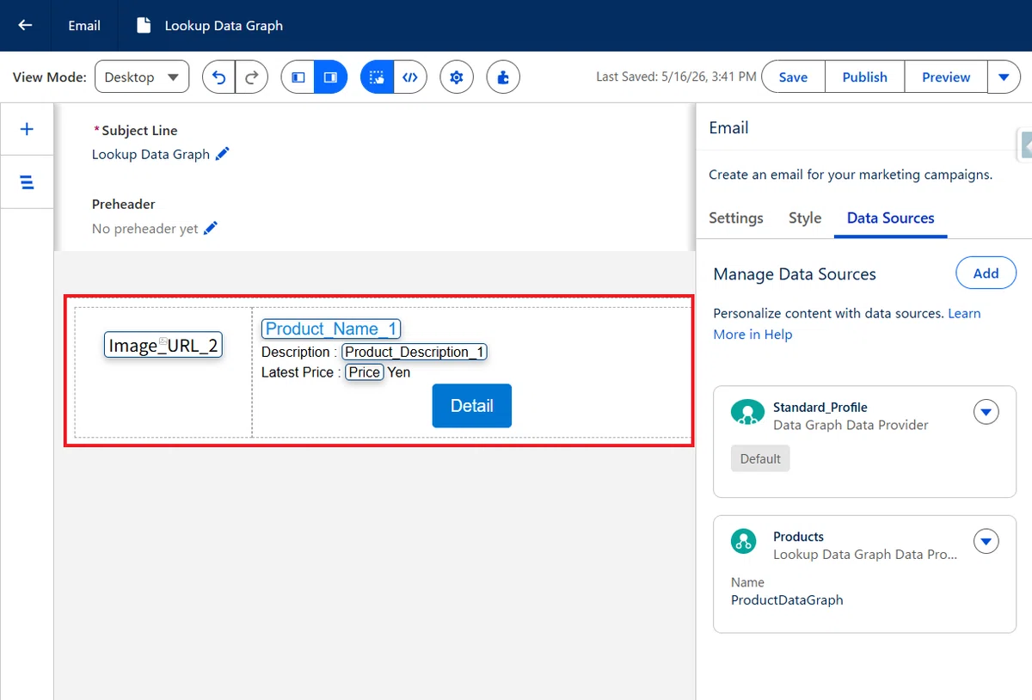Click the Default badge on Standard_Profile

[x=760, y=458]
